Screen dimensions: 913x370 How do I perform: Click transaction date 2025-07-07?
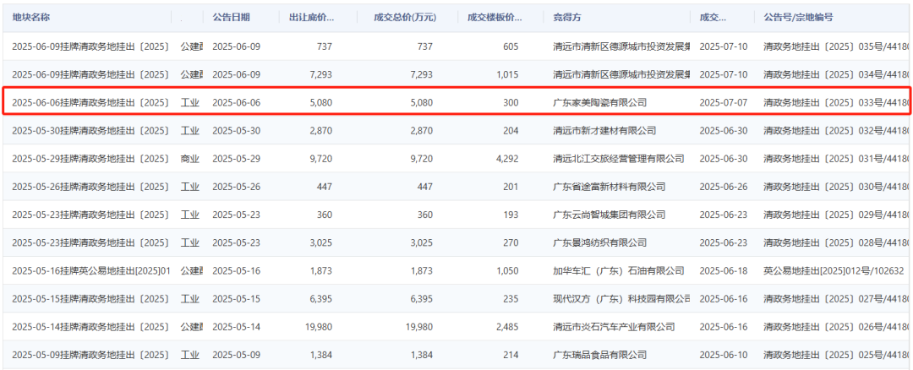pos(723,102)
